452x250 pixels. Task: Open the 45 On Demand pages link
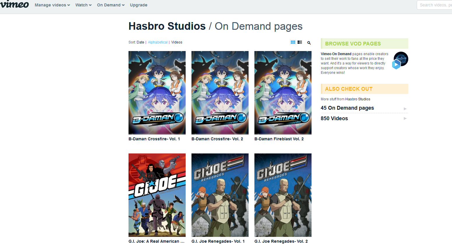347,108
